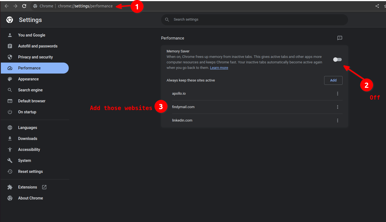Select the Performance menu item
The height and width of the screenshot is (222, 386).
pyautogui.click(x=35, y=68)
